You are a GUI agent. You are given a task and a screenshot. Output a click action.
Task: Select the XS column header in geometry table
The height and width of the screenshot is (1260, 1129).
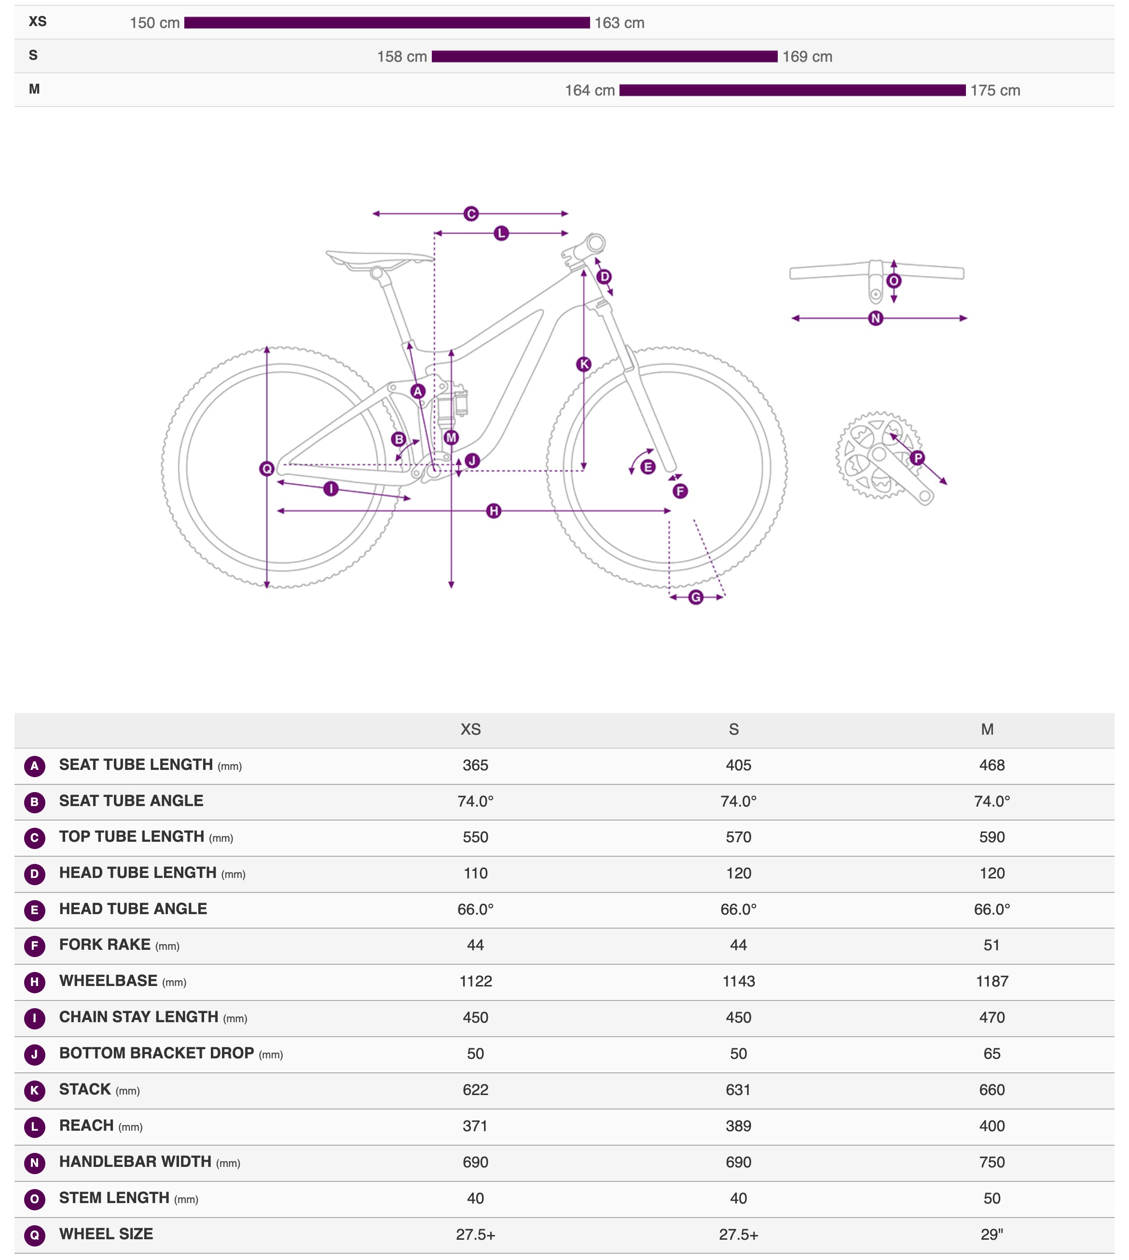click(x=471, y=729)
